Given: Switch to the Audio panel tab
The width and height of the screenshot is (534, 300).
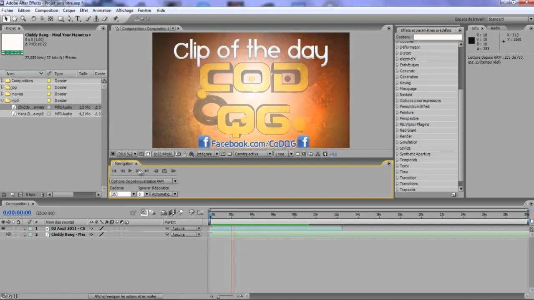Looking at the screenshot, I should pos(495,28).
